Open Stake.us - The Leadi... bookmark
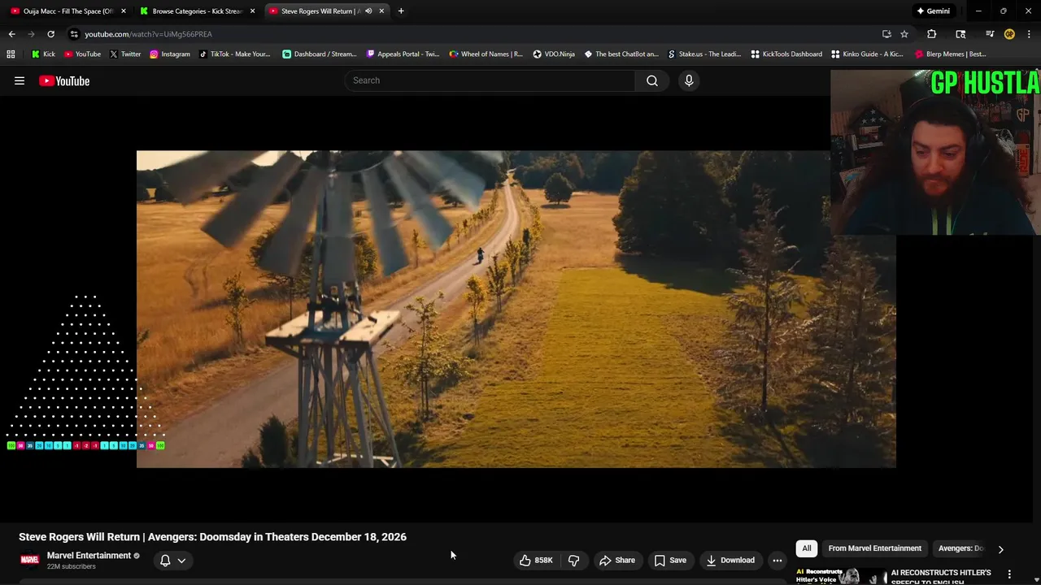This screenshot has height=585, width=1041. (704, 54)
